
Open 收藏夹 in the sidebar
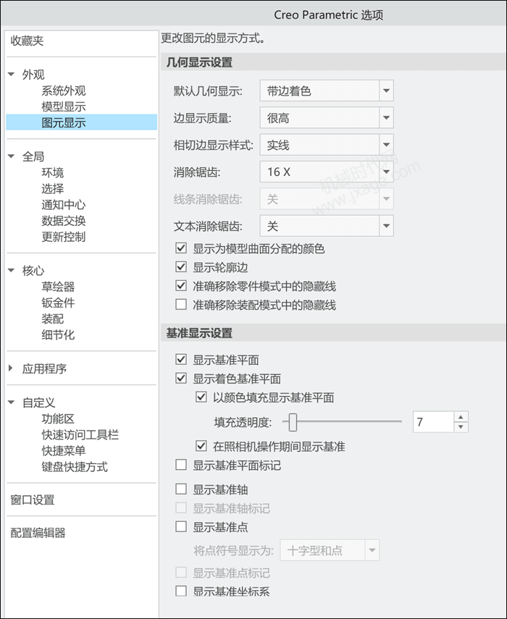click(x=27, y=41)
